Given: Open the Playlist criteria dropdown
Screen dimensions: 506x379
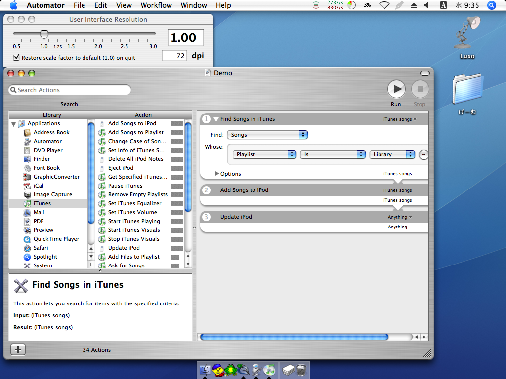Looking at the screenshot, I should click(264, 154).
